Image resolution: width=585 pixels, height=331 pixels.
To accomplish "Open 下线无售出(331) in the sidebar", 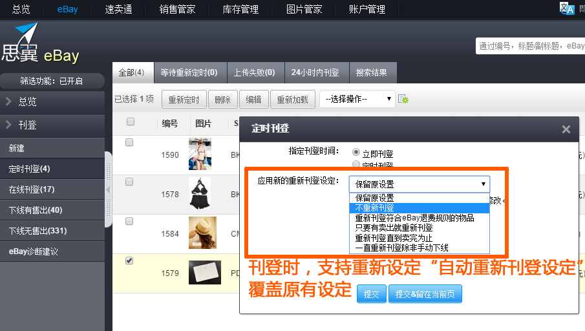I will click(x=52, y=231).
